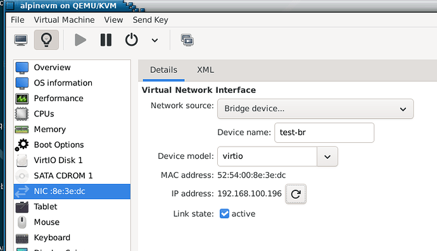This screenshot has width=437, height=251.
Task: Show virtual hardware details lightbulb
Action: click(x=46, y=40)
